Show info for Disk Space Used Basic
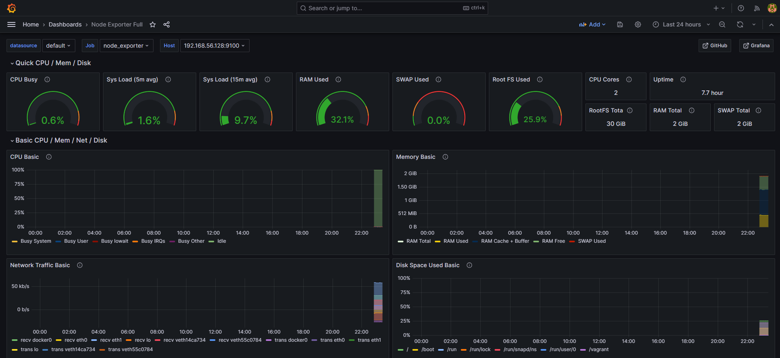The width and height of the screenshot is (780, 358). click(469, 265)
